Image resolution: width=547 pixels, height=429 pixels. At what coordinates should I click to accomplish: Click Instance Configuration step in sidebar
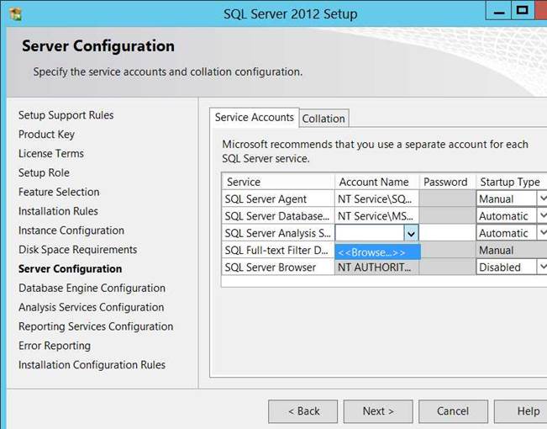(x=71, y=230)
